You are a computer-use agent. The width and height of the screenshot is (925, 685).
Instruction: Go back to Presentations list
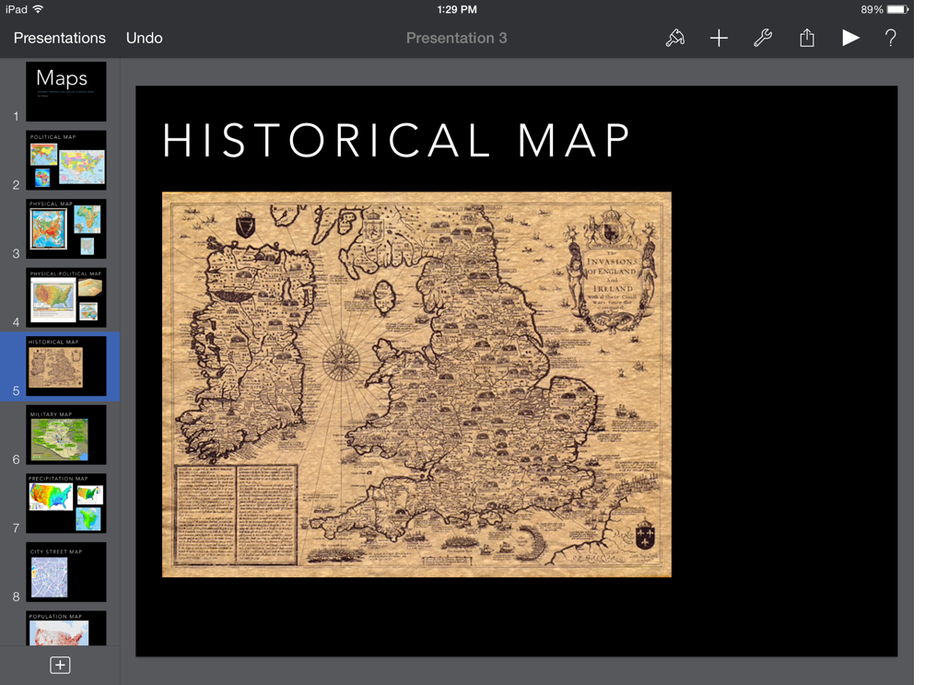click(60, 38)
